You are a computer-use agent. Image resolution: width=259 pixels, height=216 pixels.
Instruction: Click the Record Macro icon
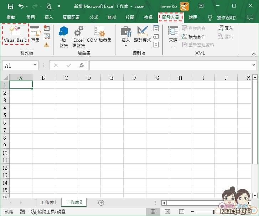coord(47,28)
